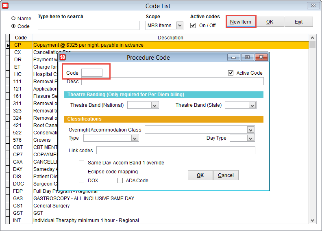Toggle Active codes On / Off checkbox
This screenshot has height=231, width=322.
click(x=193, y=26)
